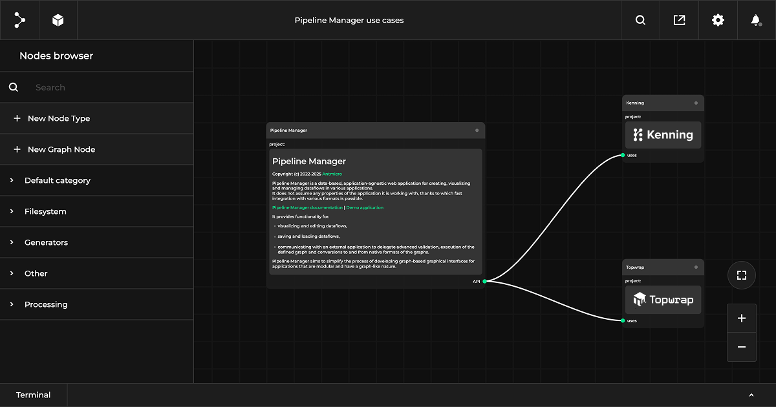The image size is (776, 407).
Task: Click the Default category label
Action: coord(58,180)
